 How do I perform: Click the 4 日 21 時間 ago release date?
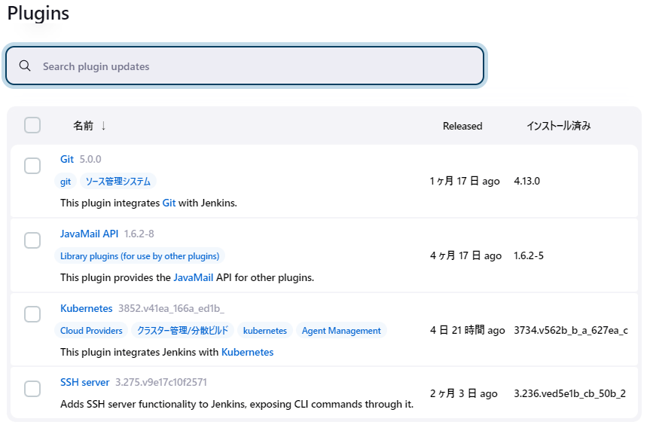coord(467,331)
